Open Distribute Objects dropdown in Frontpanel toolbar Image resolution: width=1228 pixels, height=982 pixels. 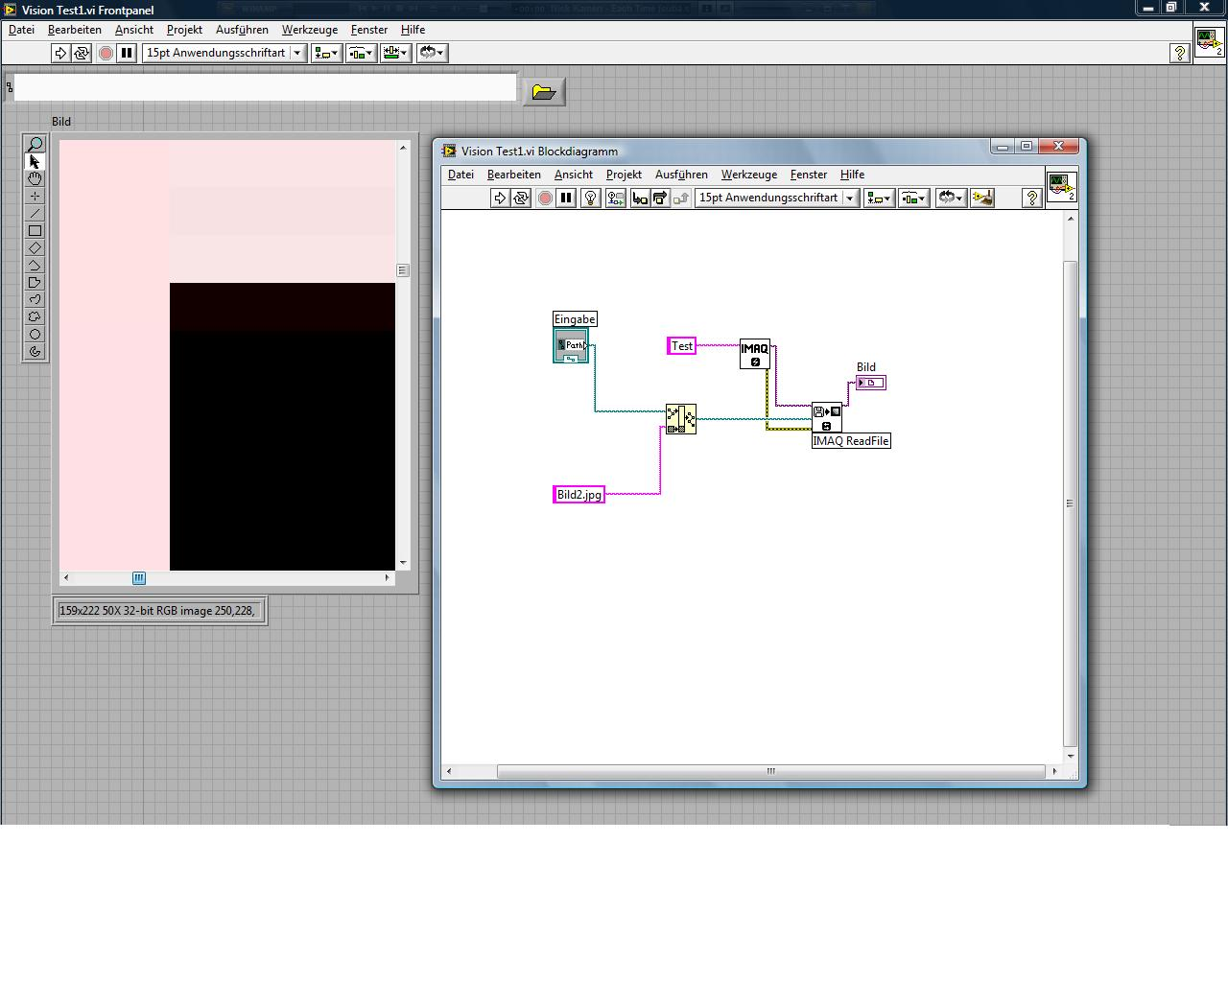click(x=361, y=53)
